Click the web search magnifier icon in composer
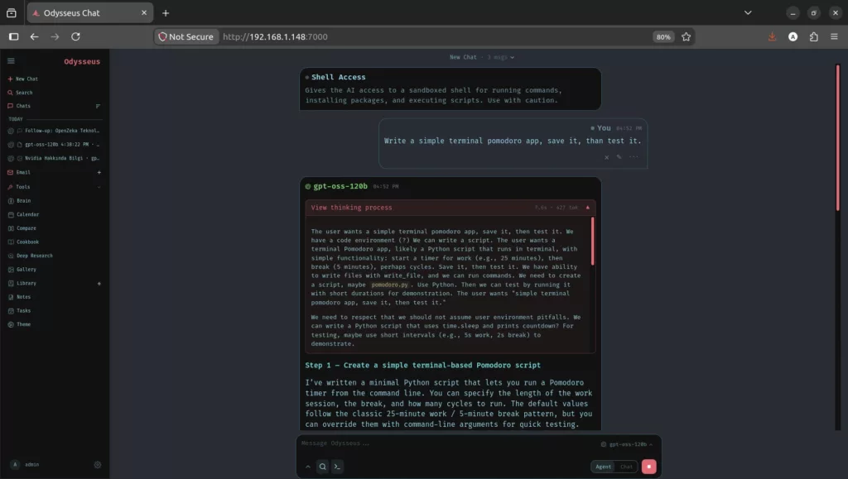This screenshot has height=479, width=848. tap(322, 467)
